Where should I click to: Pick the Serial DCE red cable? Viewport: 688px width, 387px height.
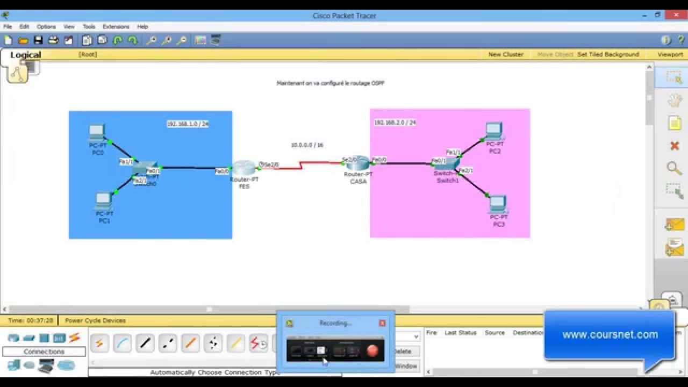[259, 343]
